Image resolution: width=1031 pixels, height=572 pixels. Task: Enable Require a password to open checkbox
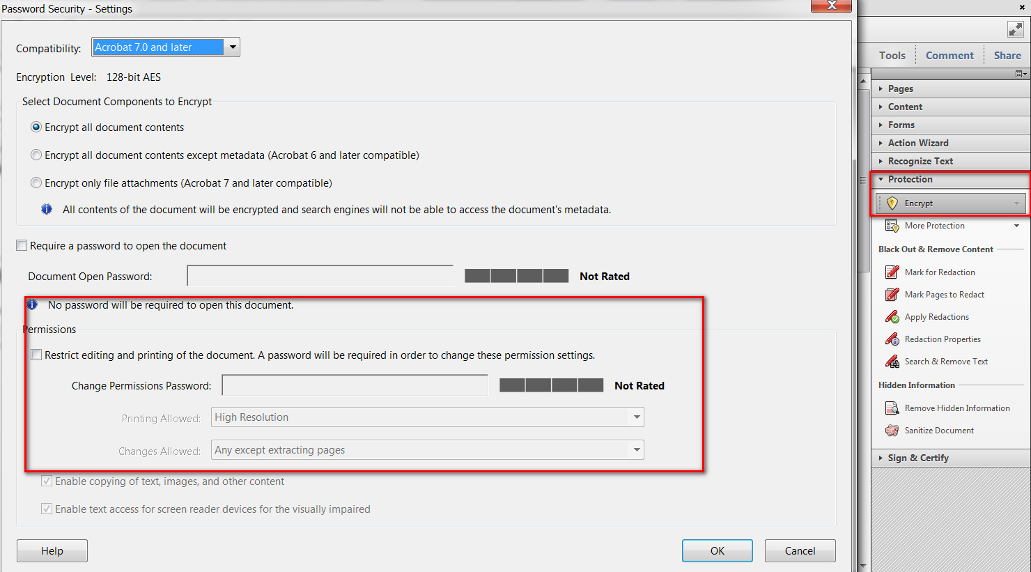[x=22, y=246]
